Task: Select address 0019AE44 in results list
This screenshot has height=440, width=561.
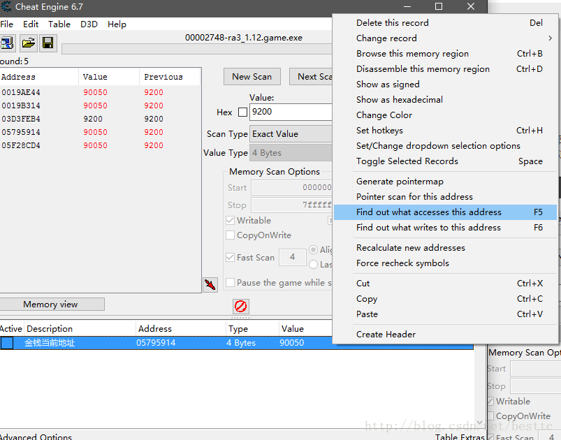Action: (x=21, y=92)
